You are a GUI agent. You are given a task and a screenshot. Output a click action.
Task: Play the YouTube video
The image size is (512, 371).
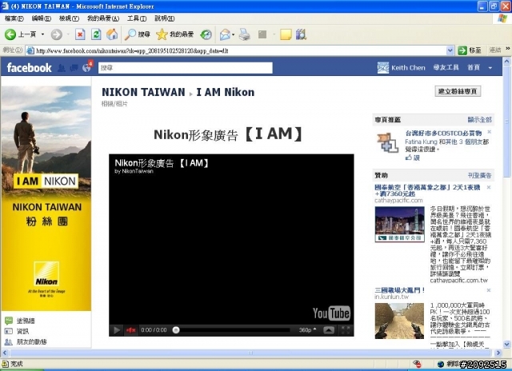(116, 330)
